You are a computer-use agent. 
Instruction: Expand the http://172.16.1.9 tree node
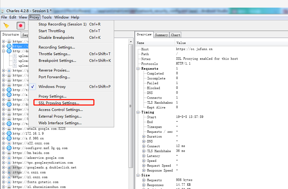[4, 133]
